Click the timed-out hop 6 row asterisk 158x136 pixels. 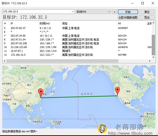[12, 32]
